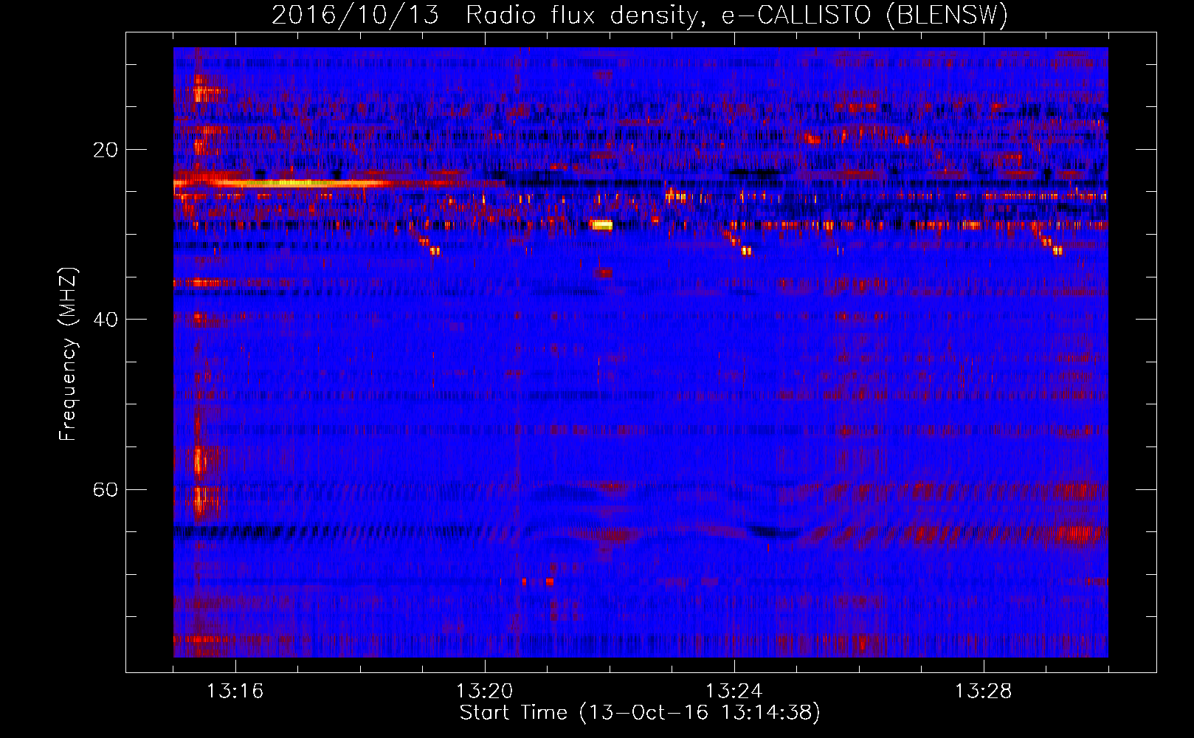Click the "Start Time (13-Oct-16 13:14:38)" label
This screenshot has width=1194, height=738.
640,713
